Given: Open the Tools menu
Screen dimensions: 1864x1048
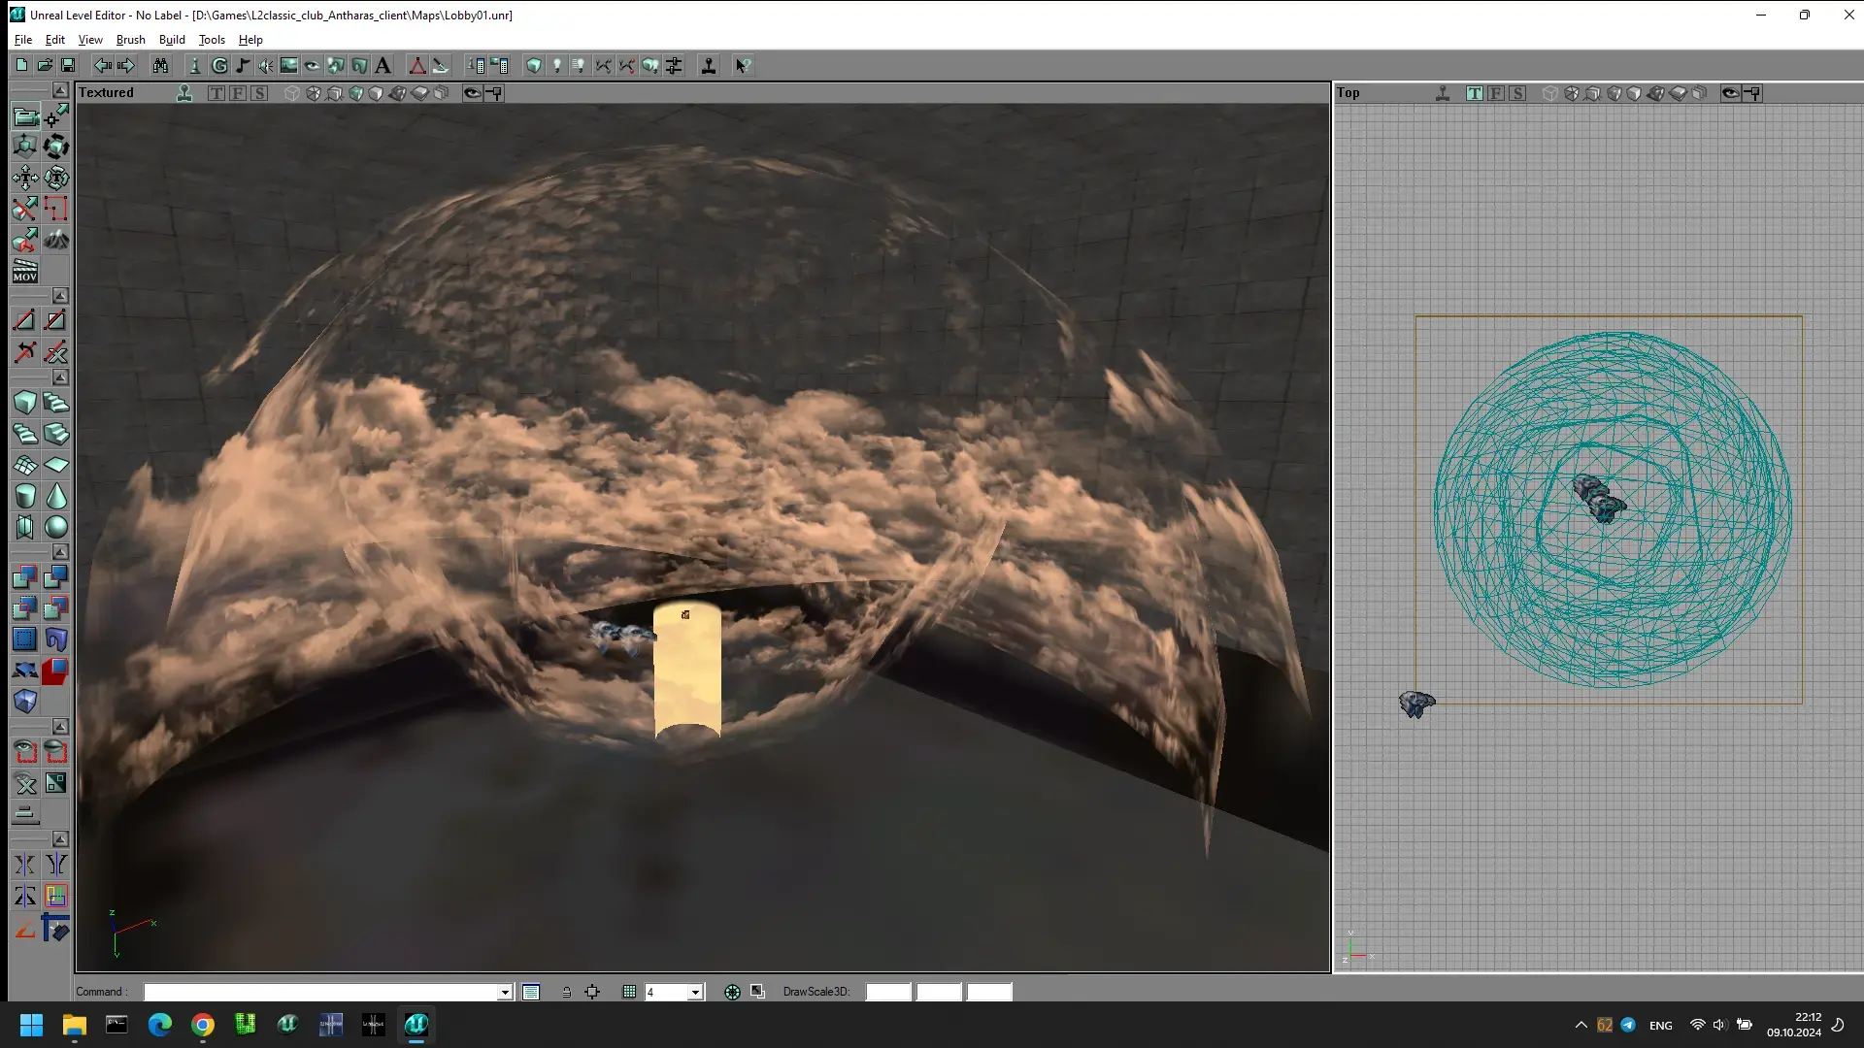Looking at the screenshot, I should click(212, 40).
